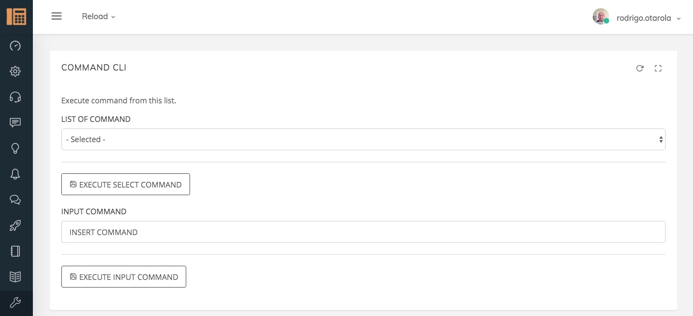The image size is (693, 316).
Task: Open the notebook icon in sidebar
Action: (x=15, y=251)
